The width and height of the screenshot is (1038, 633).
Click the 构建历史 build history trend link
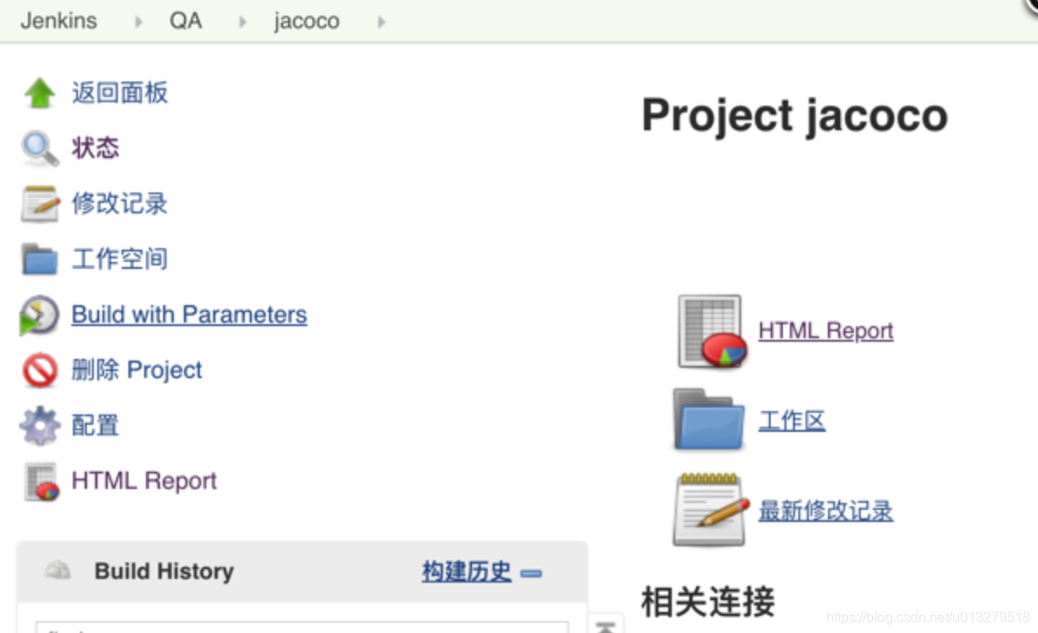(467, 571)
